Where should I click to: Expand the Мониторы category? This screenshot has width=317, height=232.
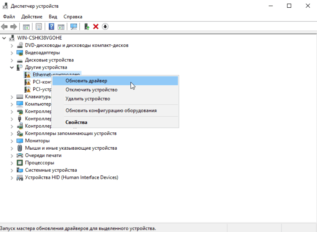pyautogui.click(x=12, y=141)
